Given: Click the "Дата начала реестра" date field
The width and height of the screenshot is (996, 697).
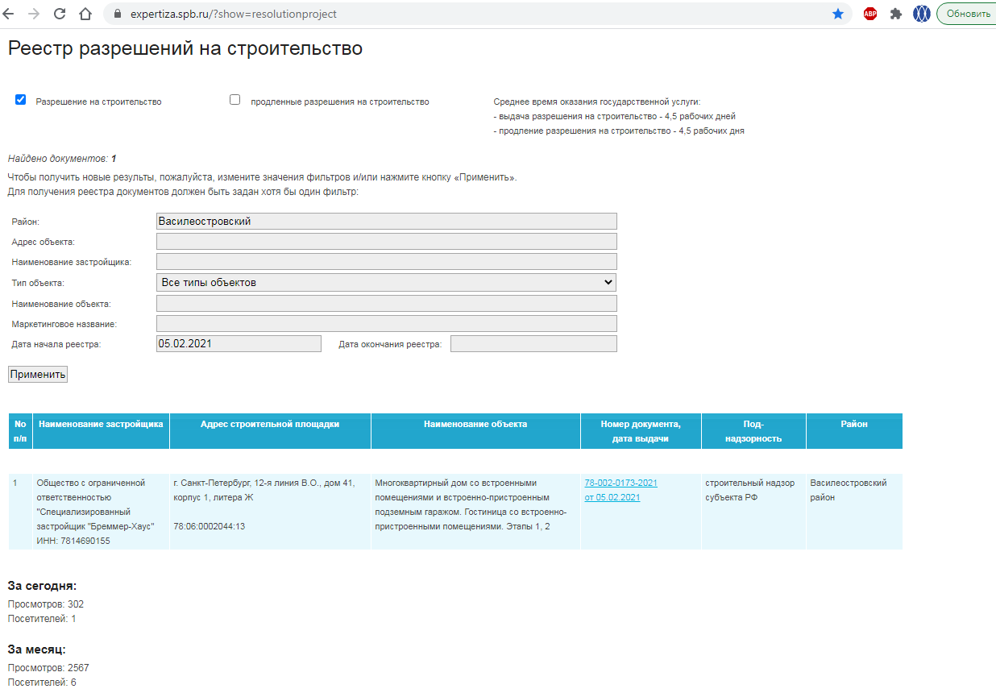Looking at the screenshot, I should click(239, 344).
